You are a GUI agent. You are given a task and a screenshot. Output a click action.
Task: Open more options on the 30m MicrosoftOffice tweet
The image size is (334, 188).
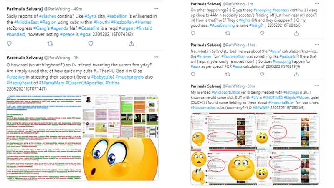317,86
